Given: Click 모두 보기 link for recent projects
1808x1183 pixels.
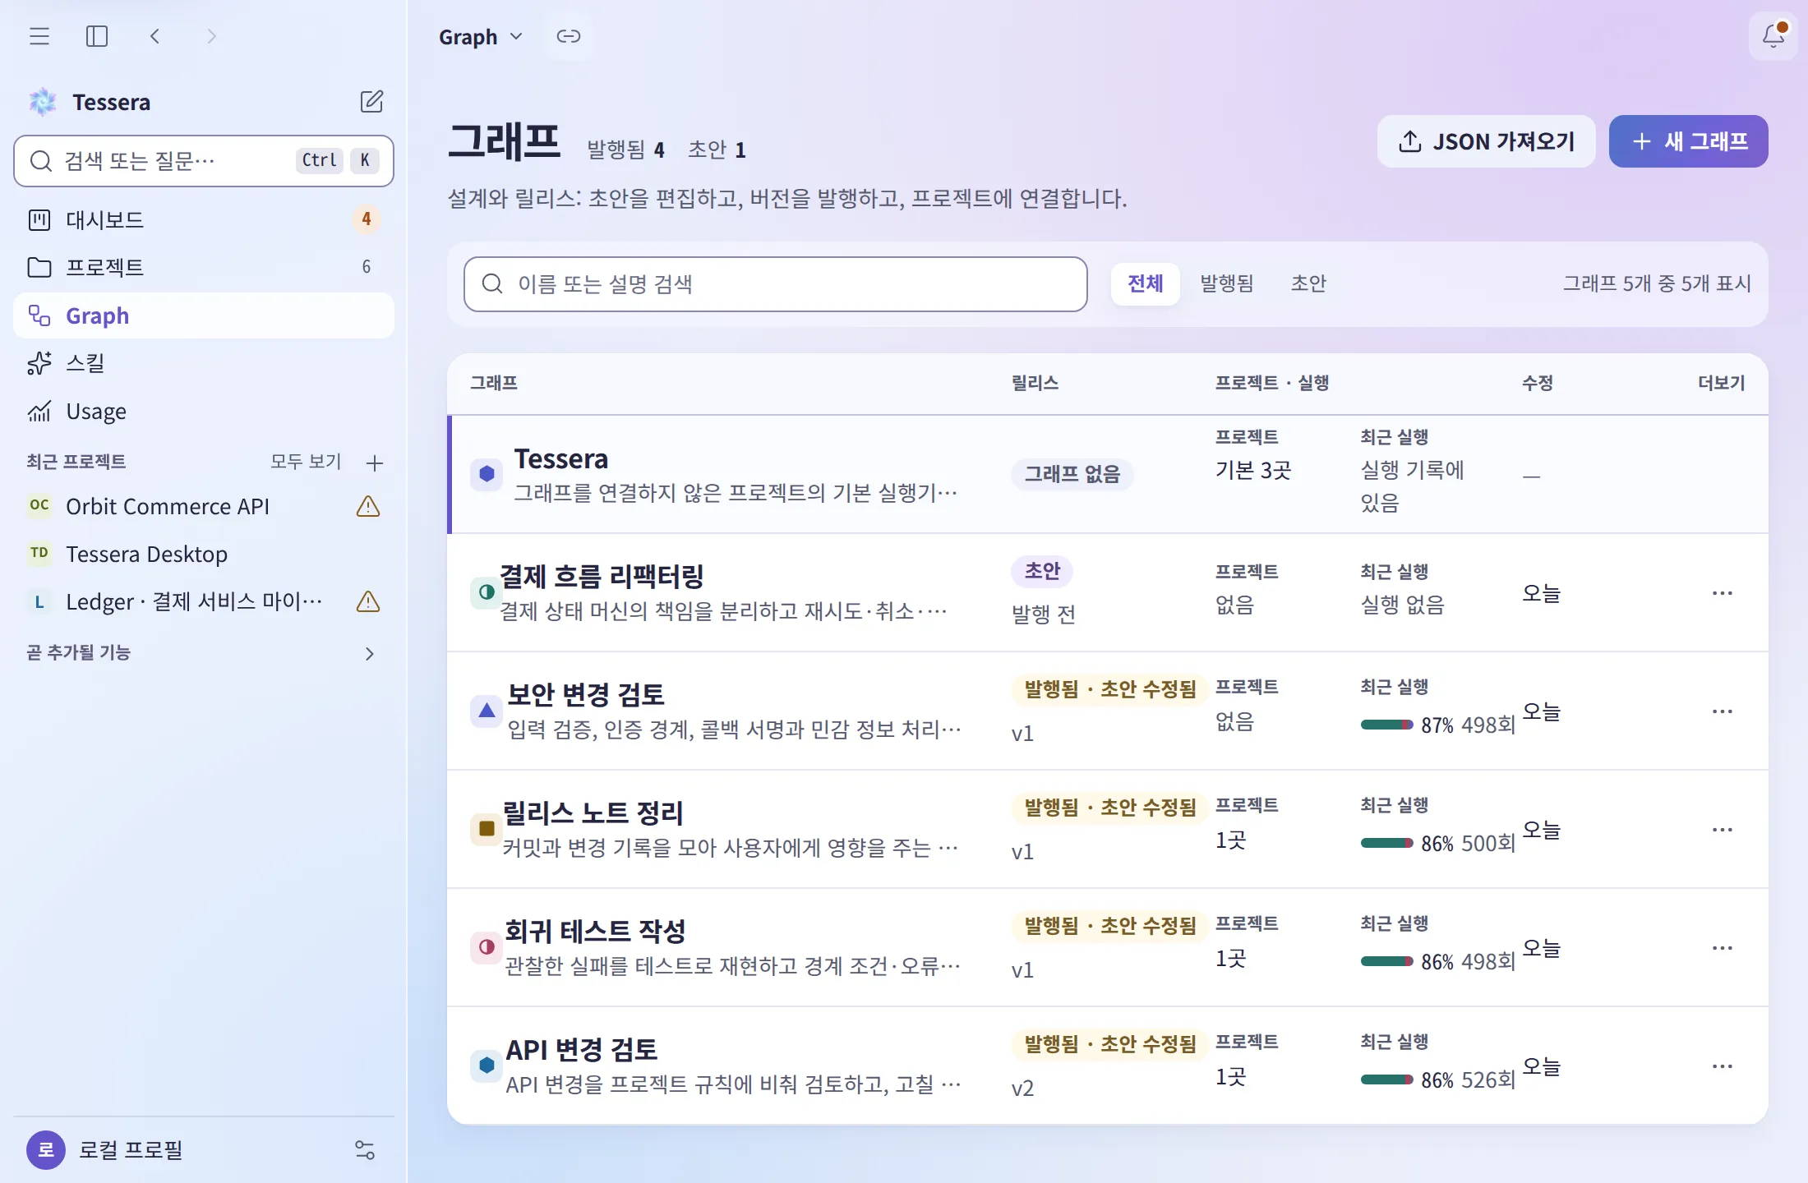Looking at the screenshot, I should point(306,462).
